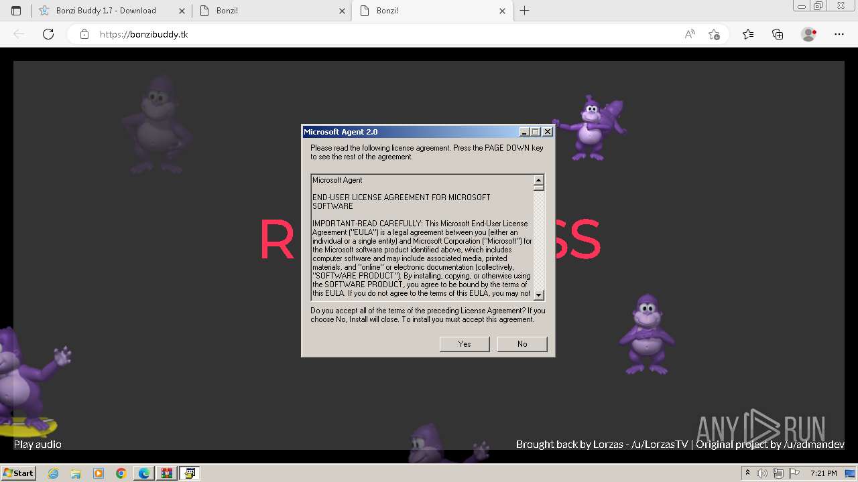Open Settings and more menu

(839, 34)
